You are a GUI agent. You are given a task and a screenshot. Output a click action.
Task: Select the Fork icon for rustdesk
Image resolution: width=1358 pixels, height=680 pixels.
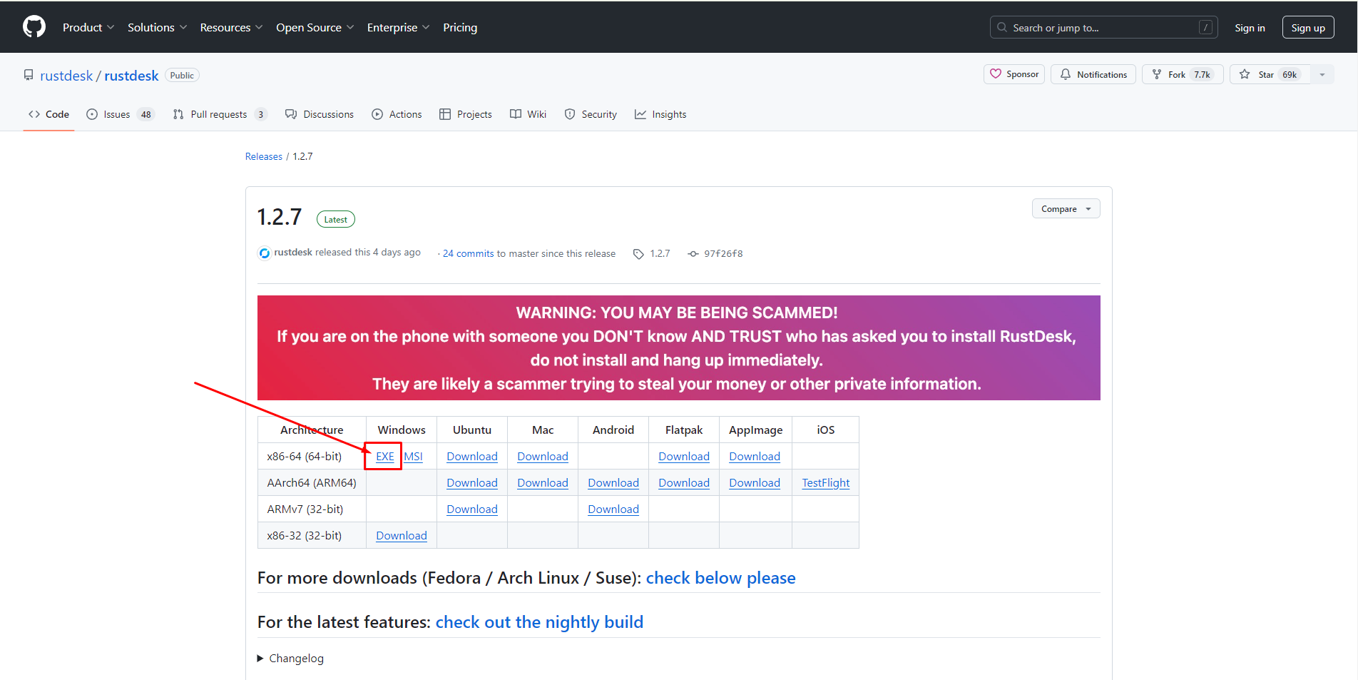[x=1157, y=73]
